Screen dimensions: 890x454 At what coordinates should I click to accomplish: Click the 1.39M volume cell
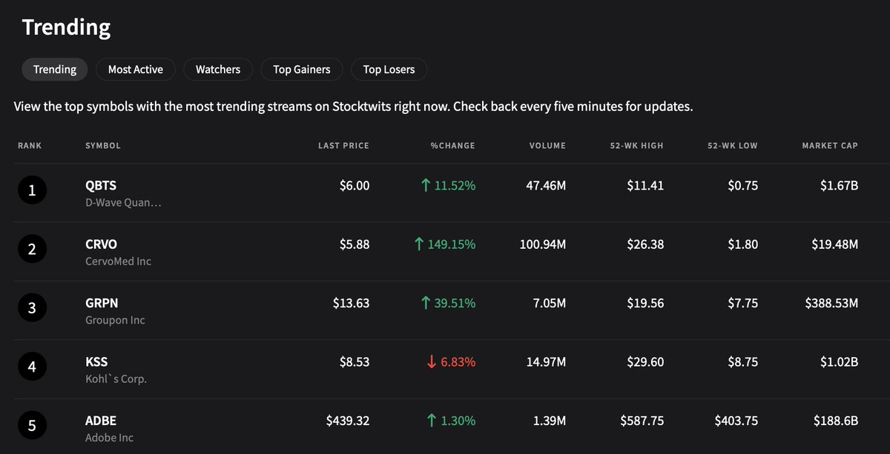tap(550, 421)
